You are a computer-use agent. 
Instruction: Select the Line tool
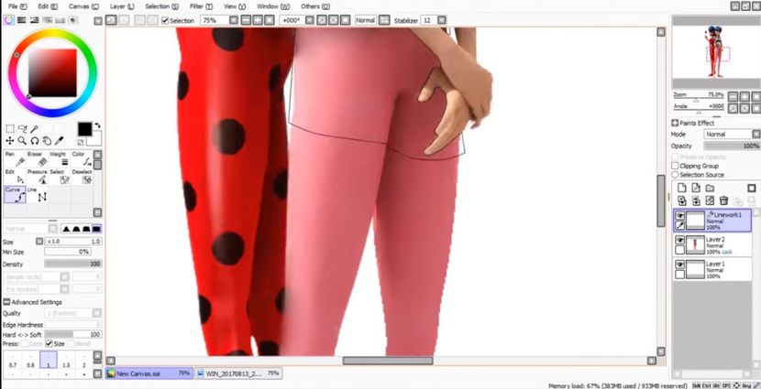click(37, 195)
